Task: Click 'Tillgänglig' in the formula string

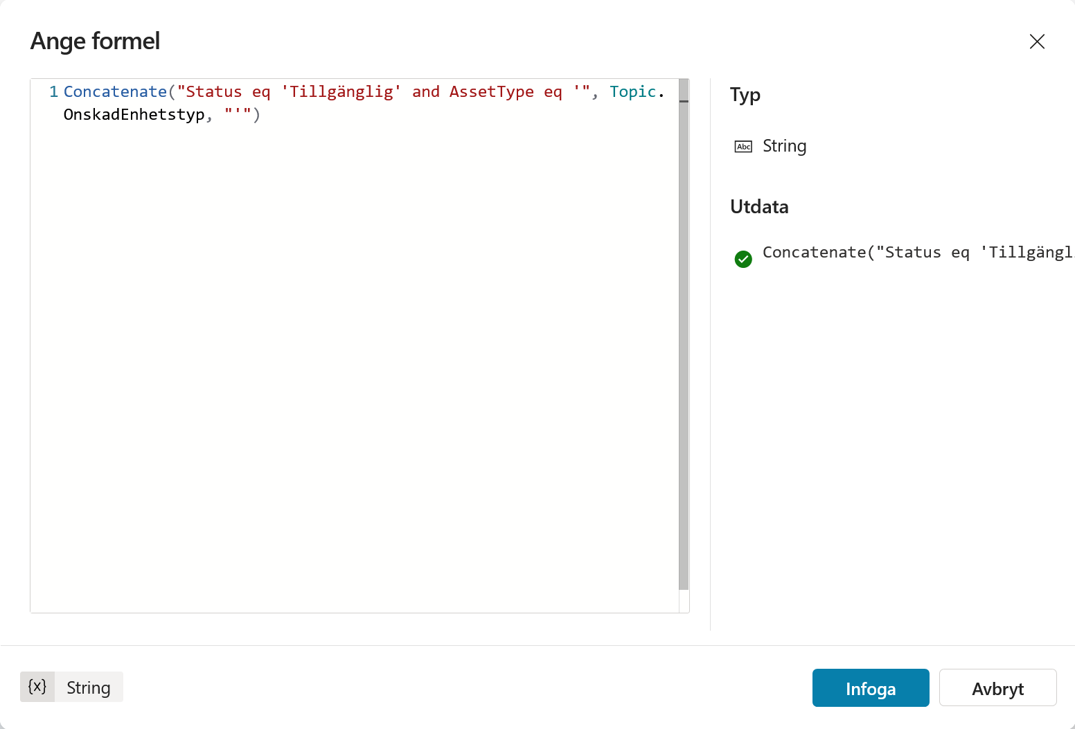Action: 341,92
